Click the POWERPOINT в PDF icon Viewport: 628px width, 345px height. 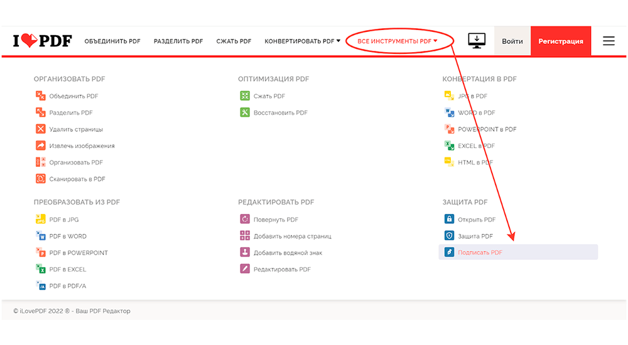pyautogui.click(x=449, y=129)
